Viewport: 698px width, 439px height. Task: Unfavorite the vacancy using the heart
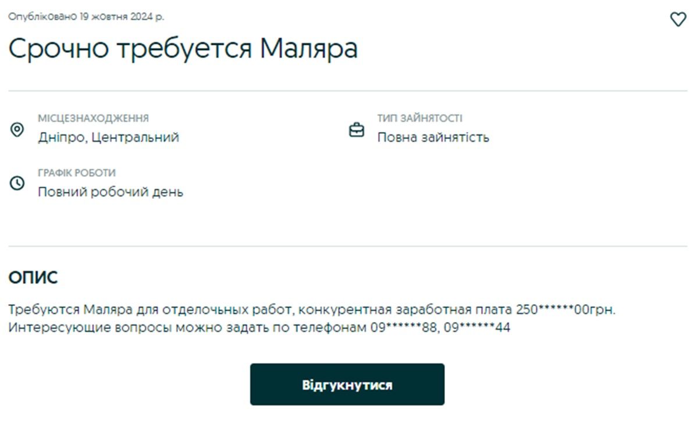(x=678, y=19)
